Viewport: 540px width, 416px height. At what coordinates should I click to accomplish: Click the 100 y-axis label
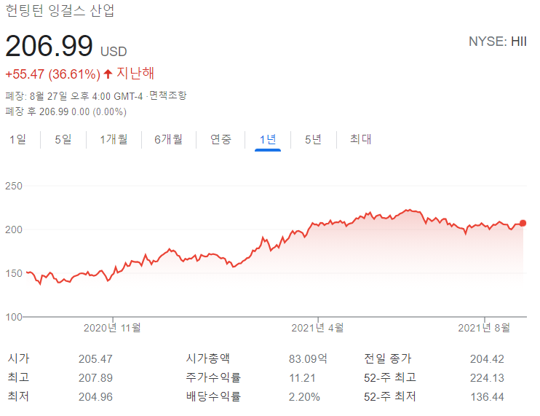pos(13,317)
